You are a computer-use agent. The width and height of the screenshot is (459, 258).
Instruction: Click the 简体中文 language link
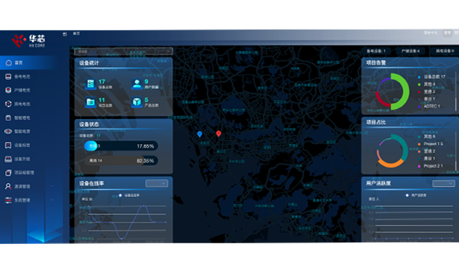(x=430, y=33)
